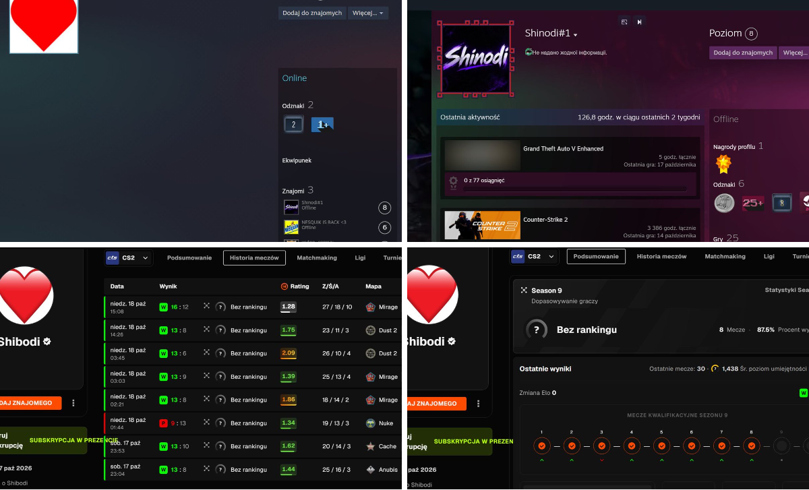Open Matchmaking tab on the match history page
This screenshot has width=809, height=490.
[318, 257]
